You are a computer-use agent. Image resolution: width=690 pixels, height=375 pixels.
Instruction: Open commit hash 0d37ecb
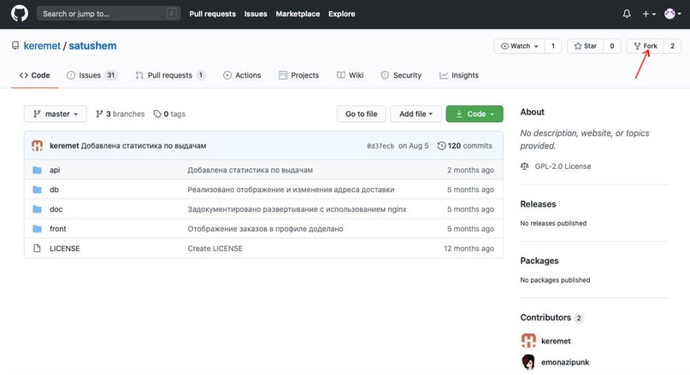click(380, 146)
